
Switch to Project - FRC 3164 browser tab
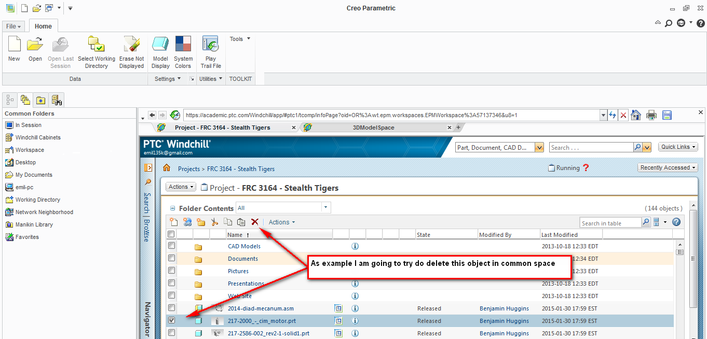223,128
